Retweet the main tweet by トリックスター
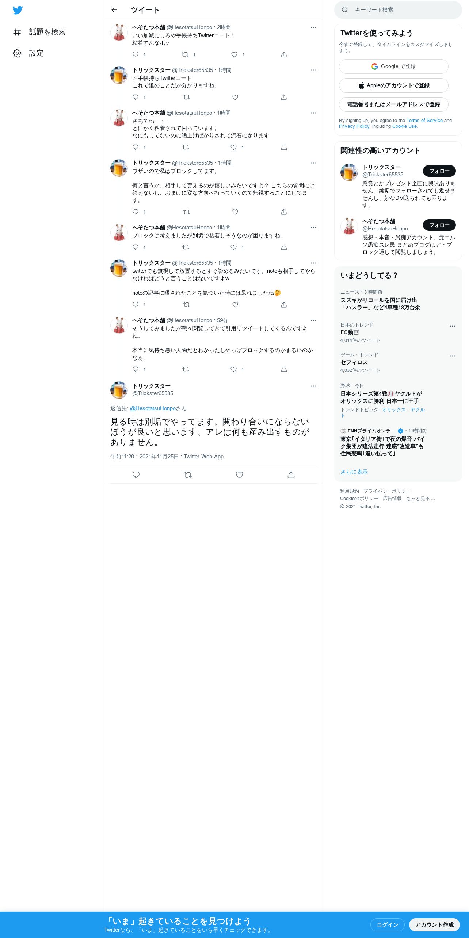The width and height of the screenshot is (469, 938). [x=188, y=475]
